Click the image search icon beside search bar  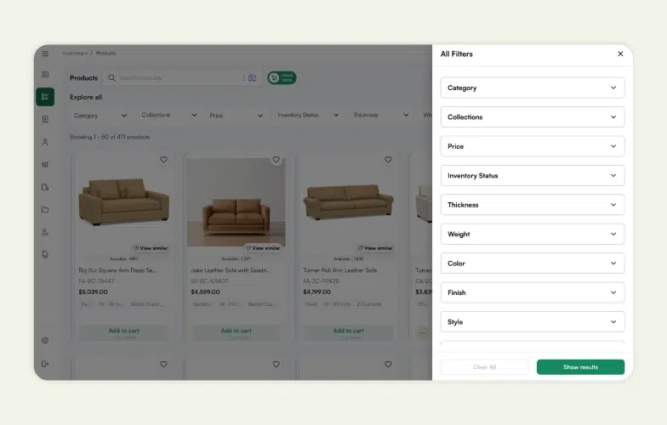[x=252, y=78]
